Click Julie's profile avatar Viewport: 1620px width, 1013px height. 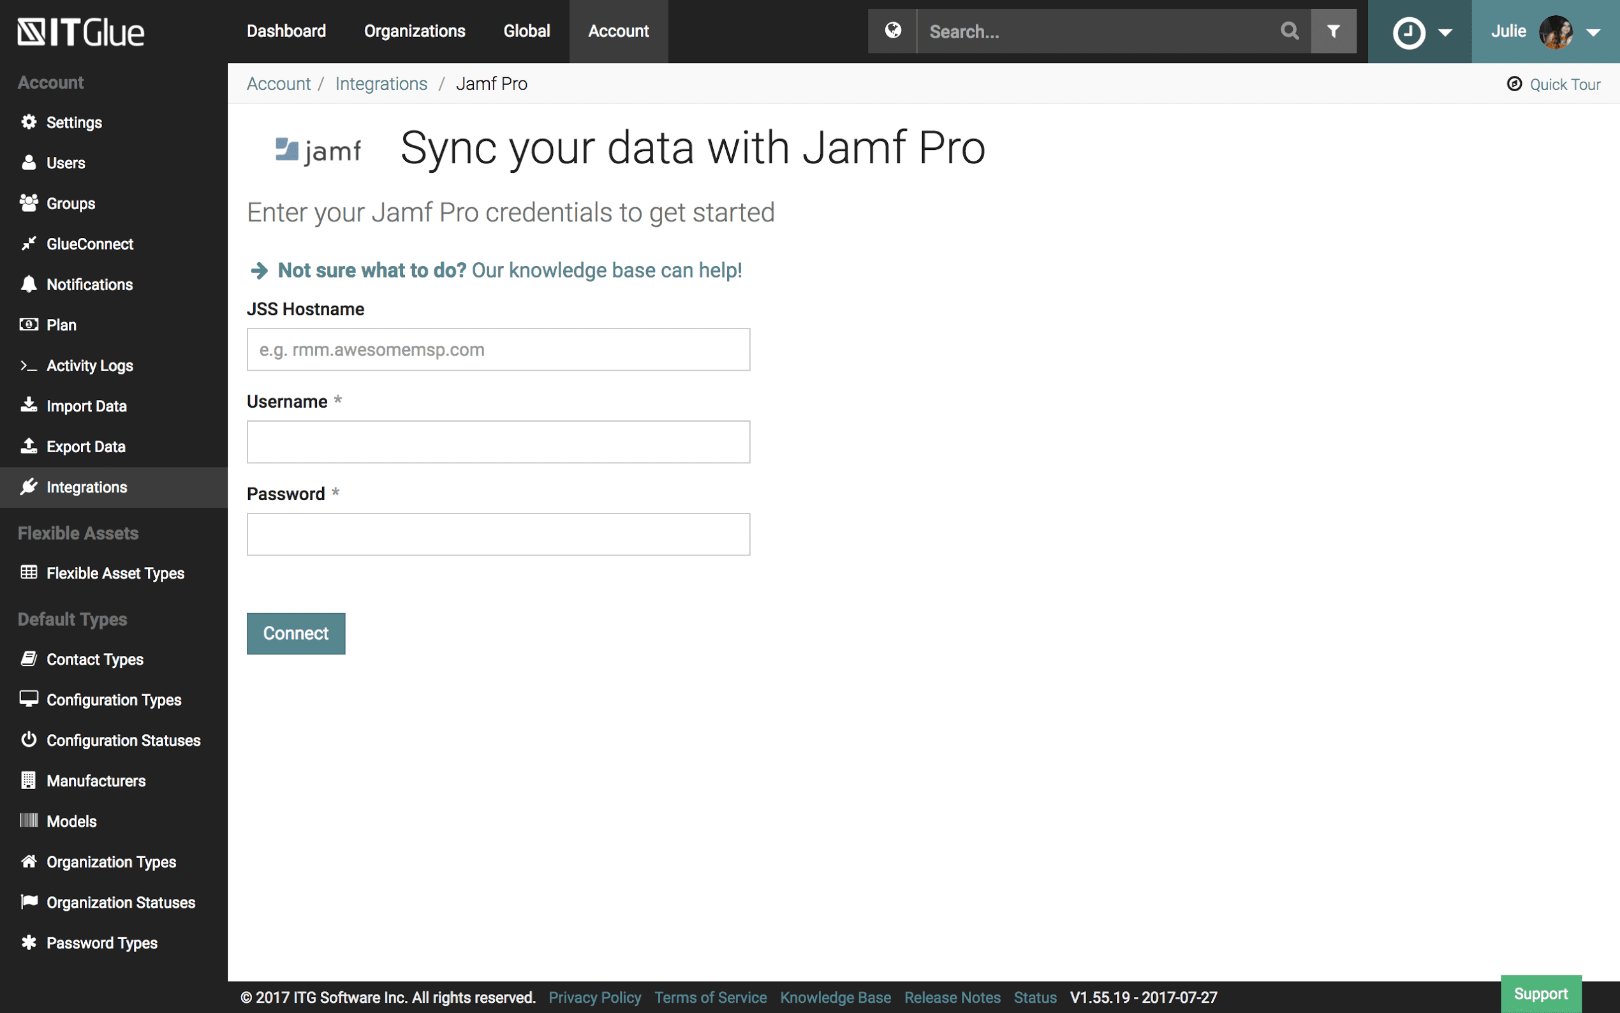[x=1556, y=31]
